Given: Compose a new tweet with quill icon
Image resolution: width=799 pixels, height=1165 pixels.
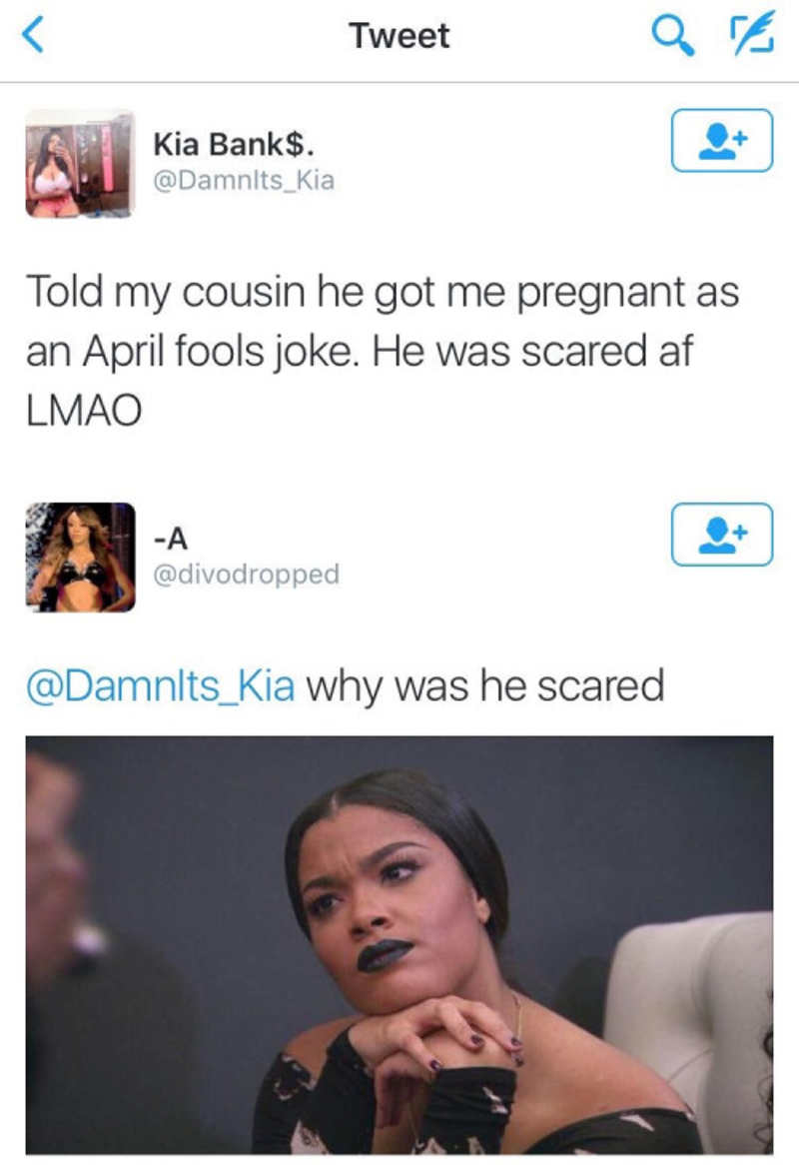Looking at the screenshot, I should [751, 34].
